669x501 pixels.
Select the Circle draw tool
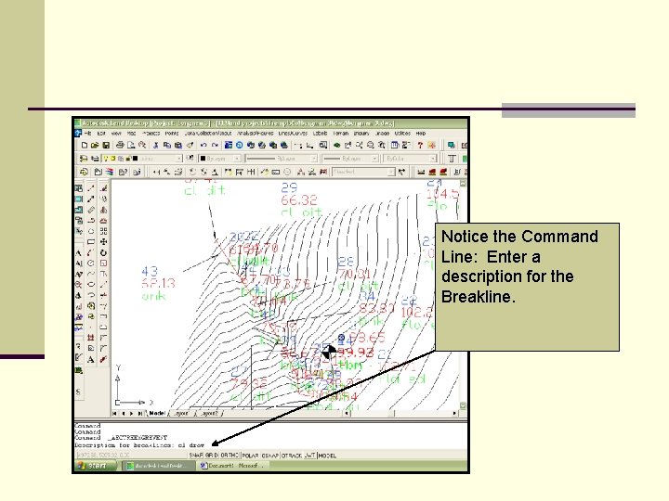point(91,263)
